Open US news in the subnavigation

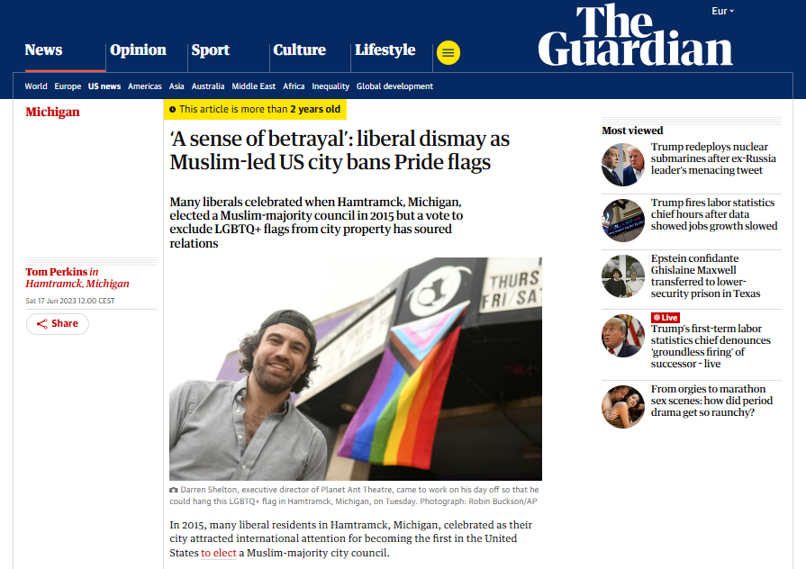104,86
